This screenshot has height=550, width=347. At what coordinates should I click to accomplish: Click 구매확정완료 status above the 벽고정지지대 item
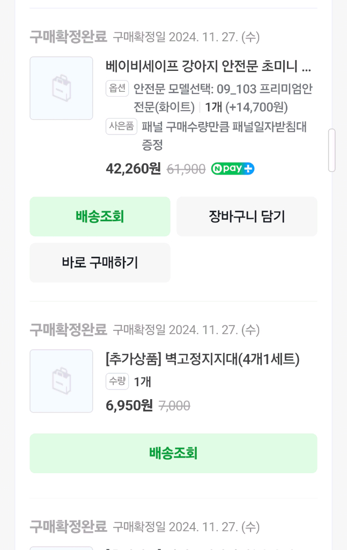[x=69, y=329]
